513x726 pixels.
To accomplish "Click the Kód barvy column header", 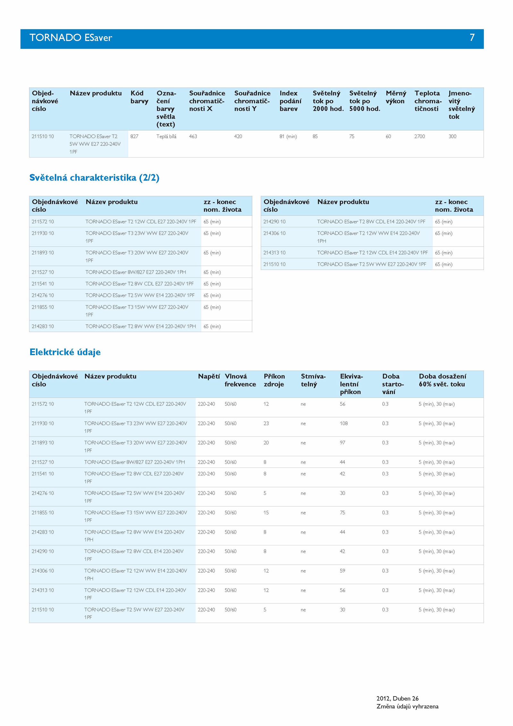I will [x=139, y=97].
